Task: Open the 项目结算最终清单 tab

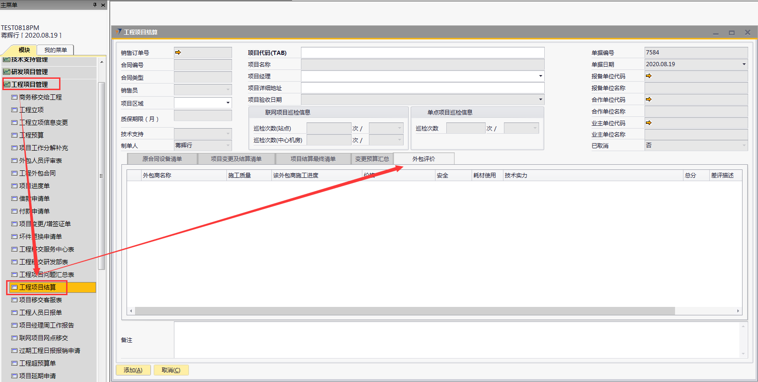Action: click(313, 159)
